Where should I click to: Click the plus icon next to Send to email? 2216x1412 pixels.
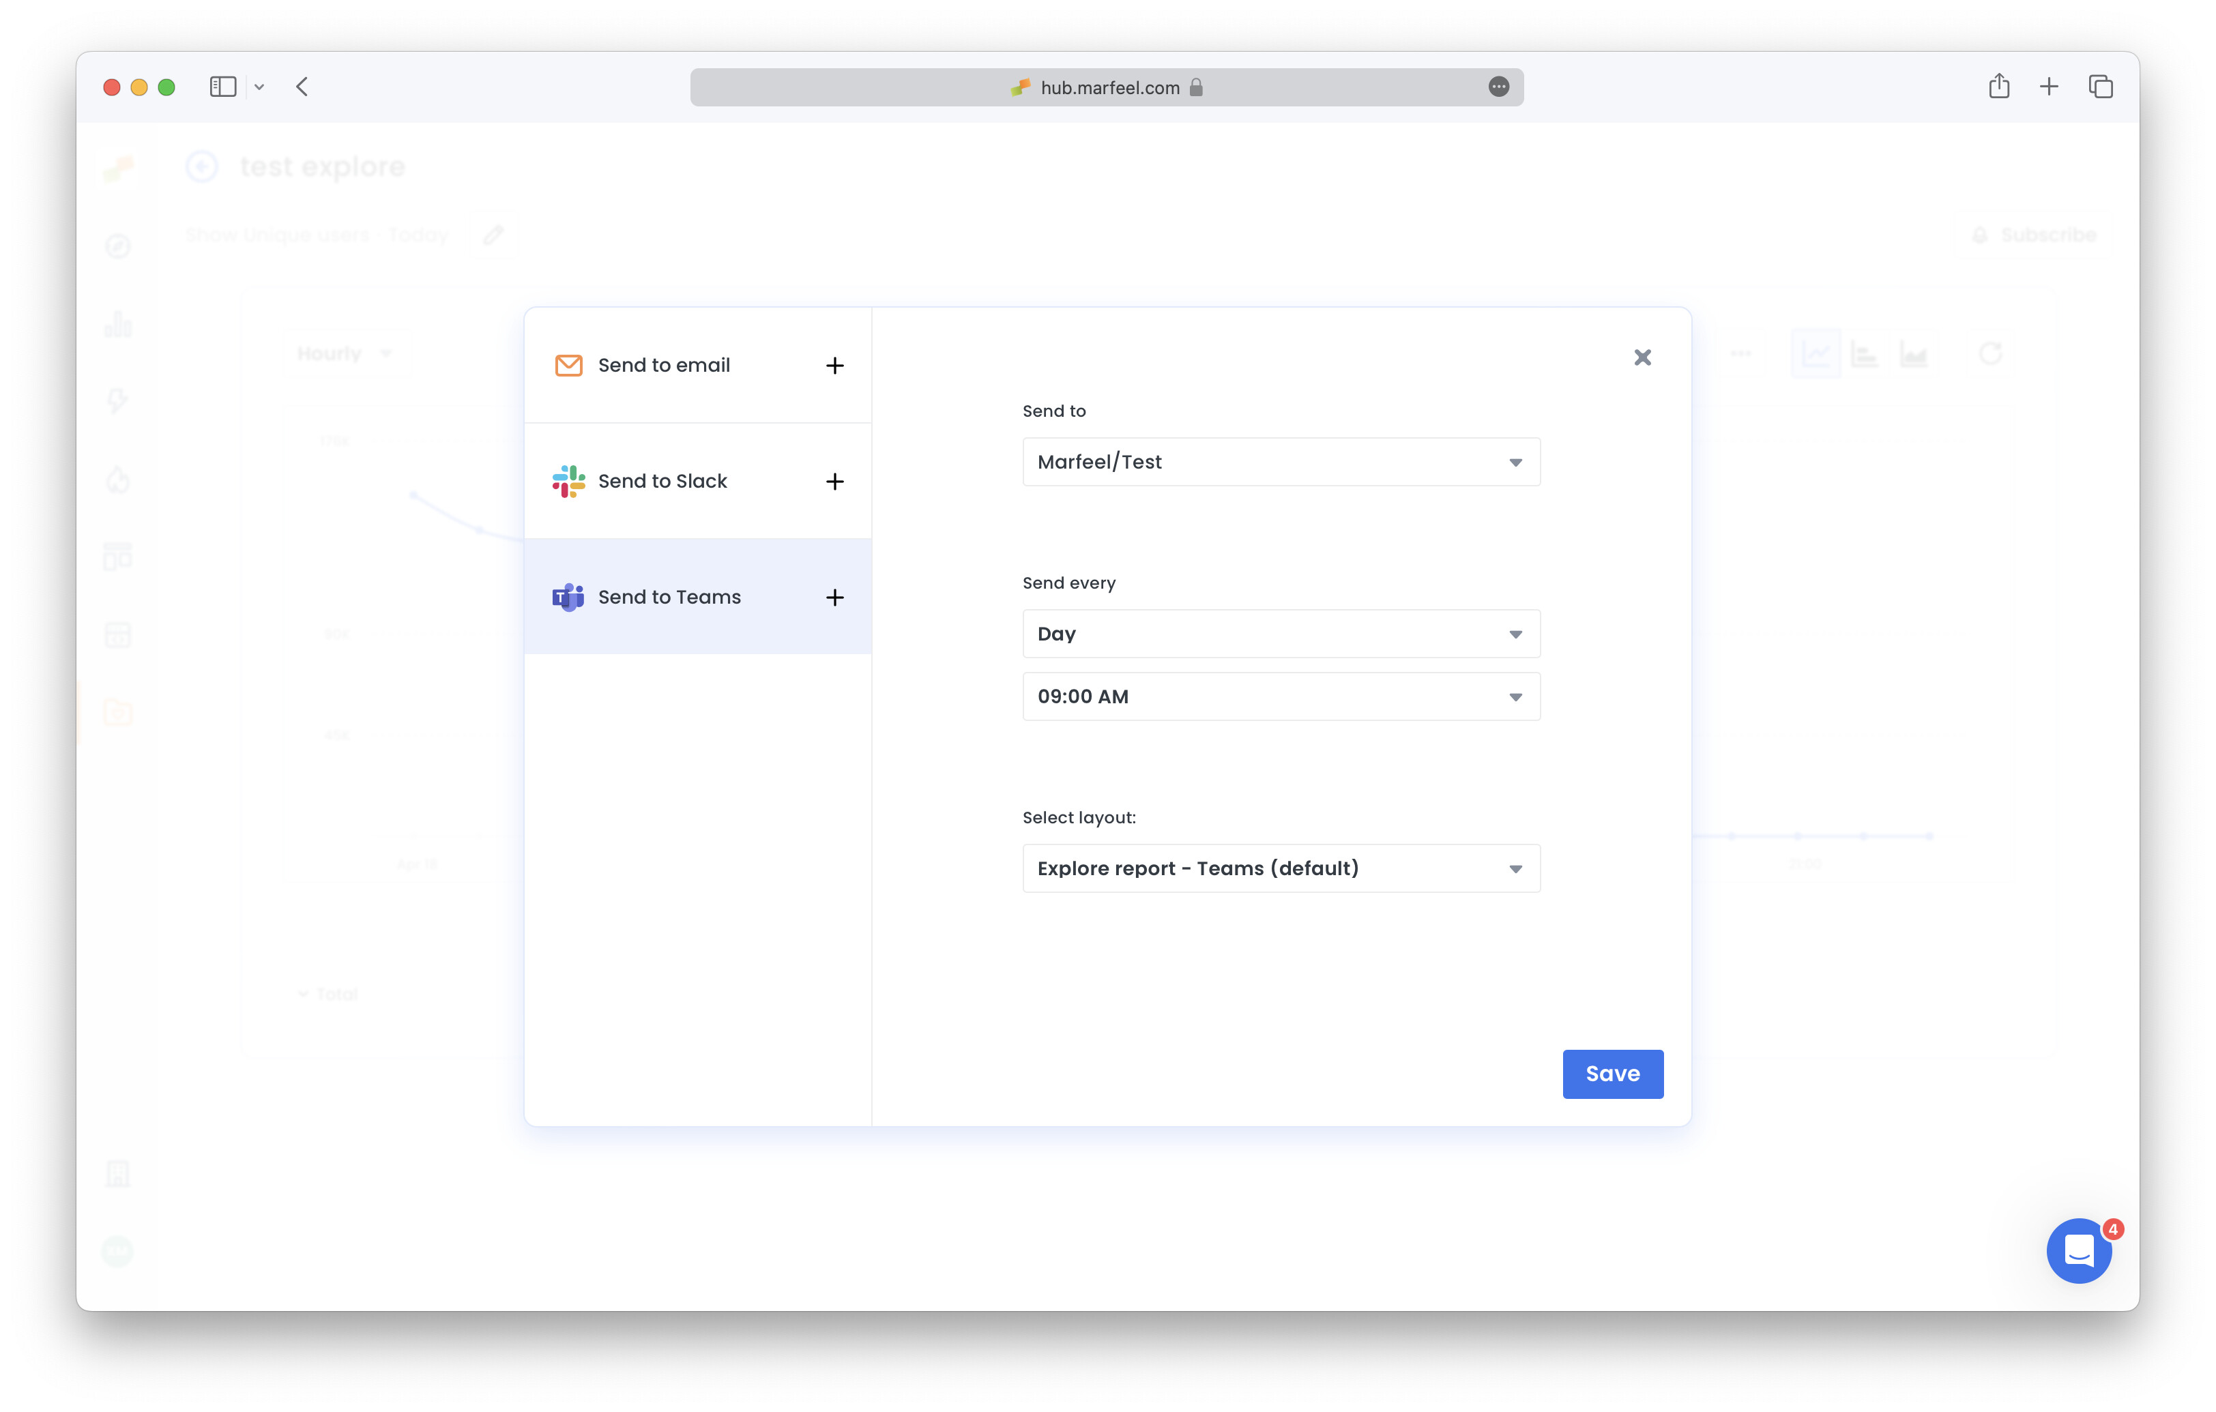click(834, 365)
